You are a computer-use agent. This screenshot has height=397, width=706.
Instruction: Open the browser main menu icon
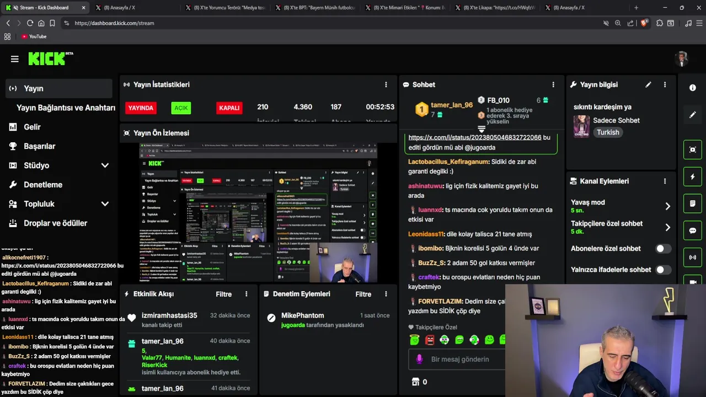pos(698,23)
